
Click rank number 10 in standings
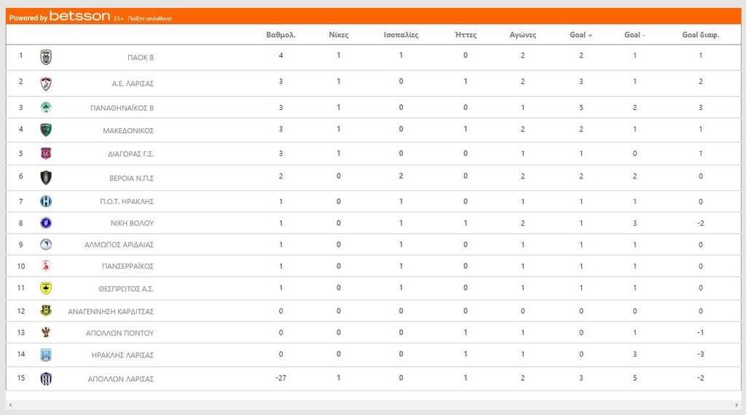tap(21, 266)
